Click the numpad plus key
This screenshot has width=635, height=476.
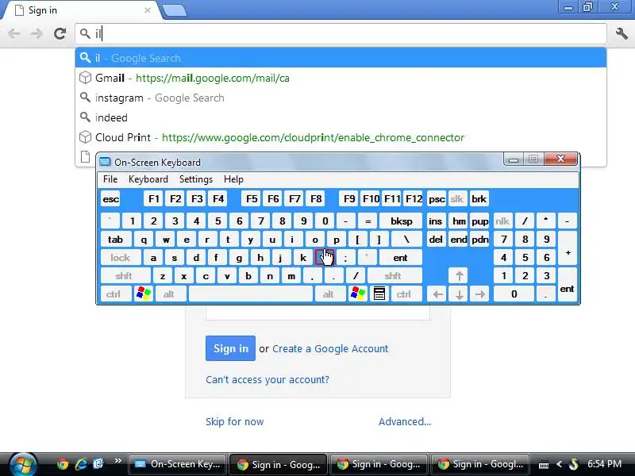[x=567, y=248]
